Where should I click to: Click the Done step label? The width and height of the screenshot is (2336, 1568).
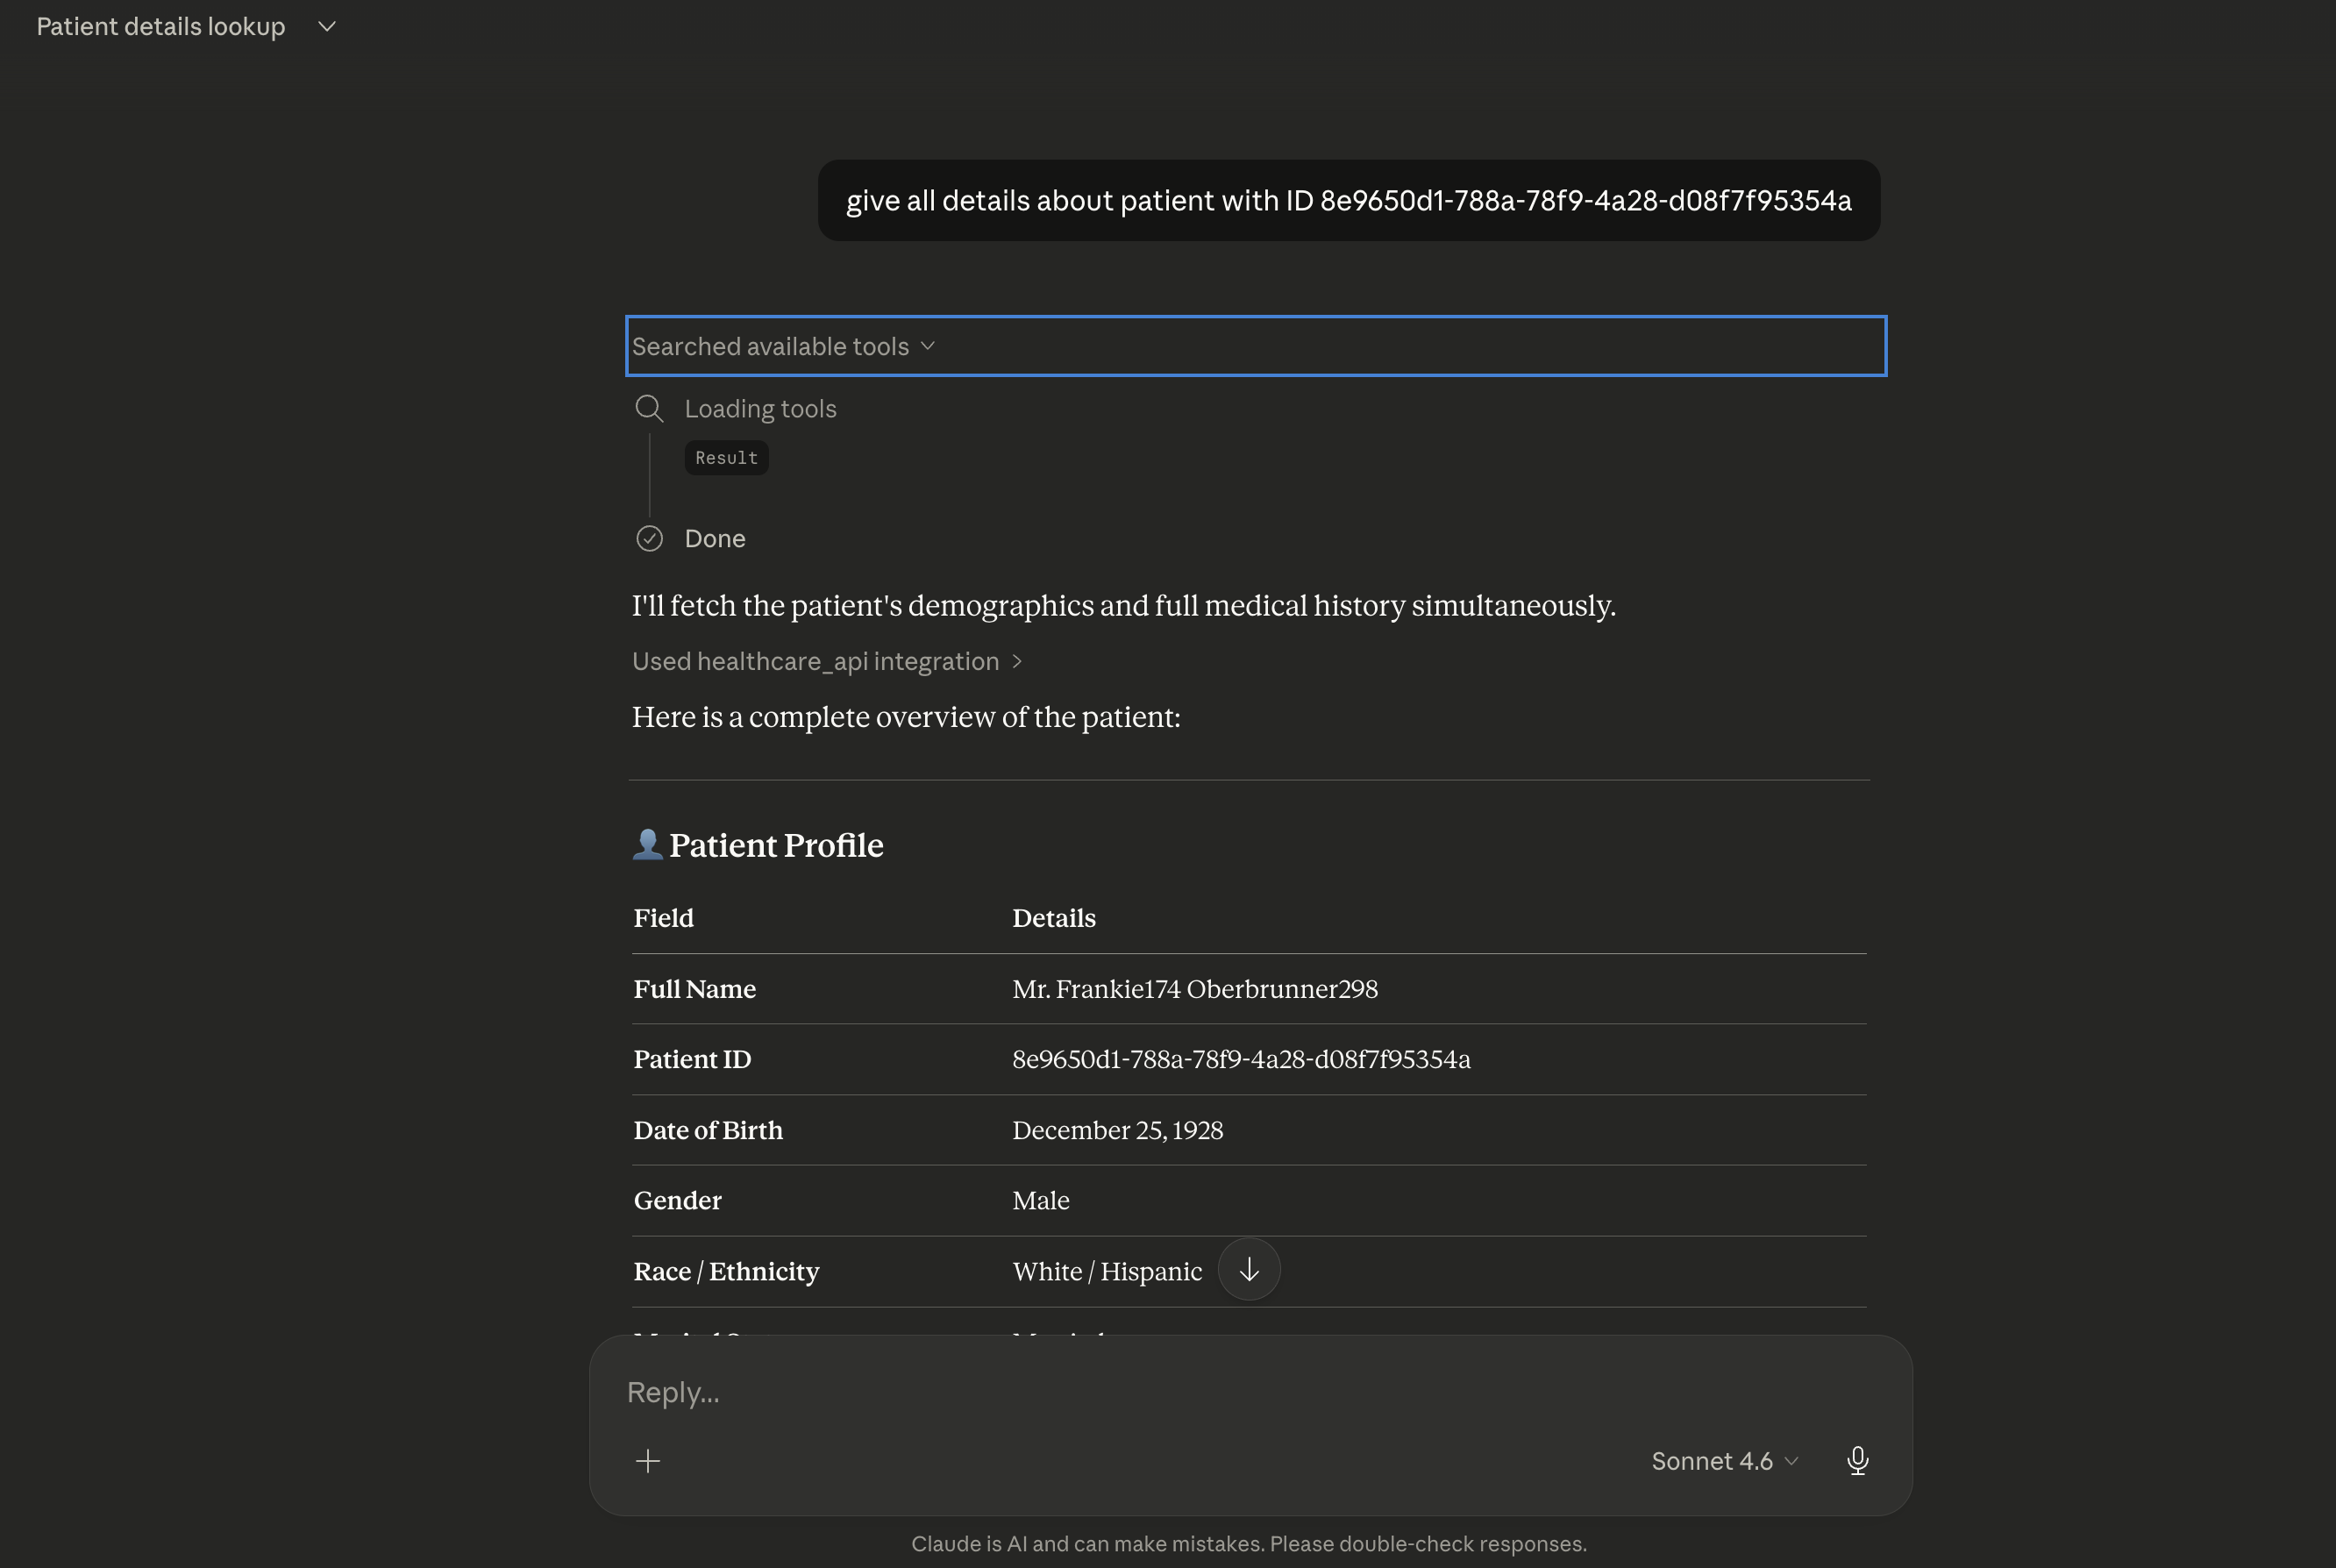[x=714, y=539]
